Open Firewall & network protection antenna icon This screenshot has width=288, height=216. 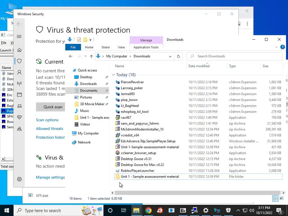point(19,84)
